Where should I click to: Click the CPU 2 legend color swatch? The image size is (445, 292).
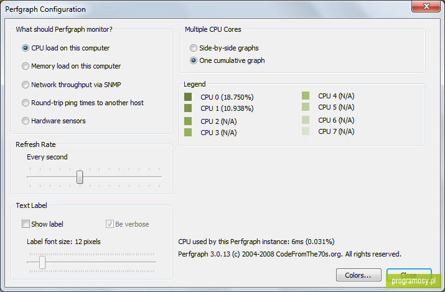click(188, 121)
